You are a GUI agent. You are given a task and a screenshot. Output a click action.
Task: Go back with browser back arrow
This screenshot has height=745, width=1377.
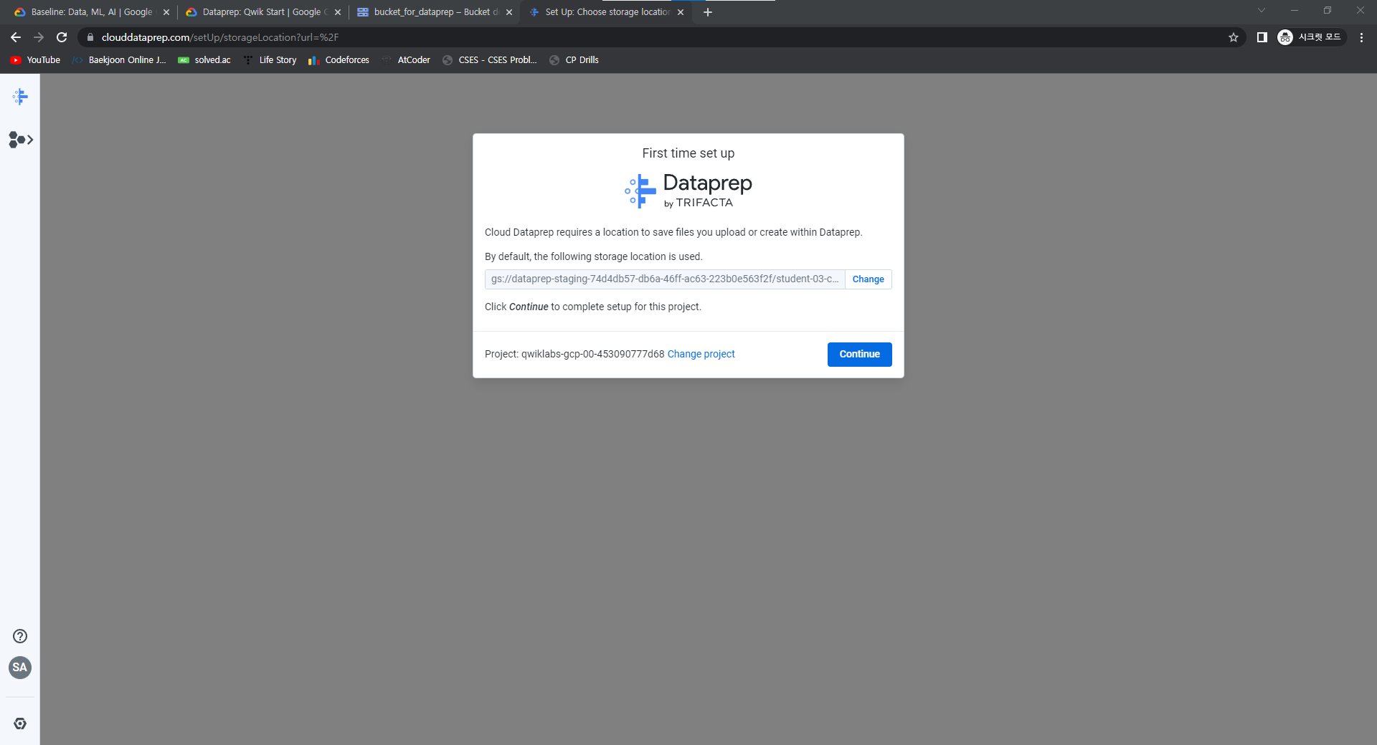(x=16, y=37)
